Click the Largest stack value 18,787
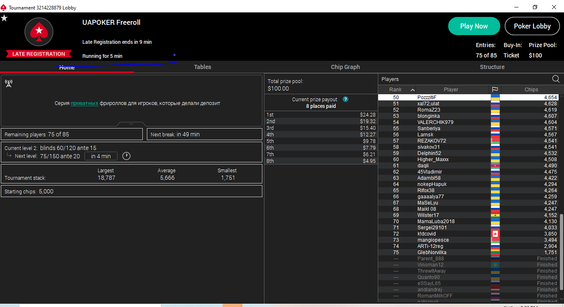The image size is (564, 307). pyautogui.click(x=106, y=178)
